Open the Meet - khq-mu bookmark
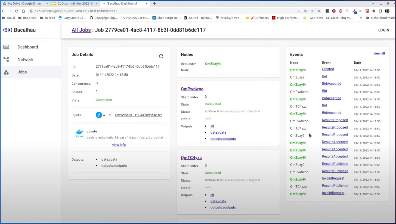 pyautogui.click(x=341, y=18)
